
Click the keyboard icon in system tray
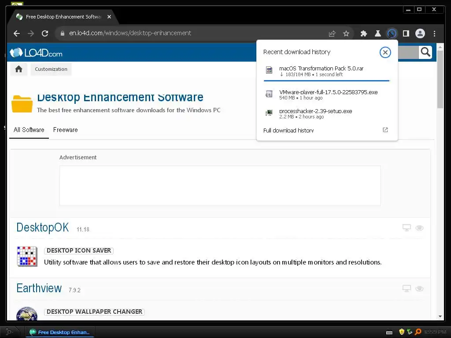(x=389, y=333)
